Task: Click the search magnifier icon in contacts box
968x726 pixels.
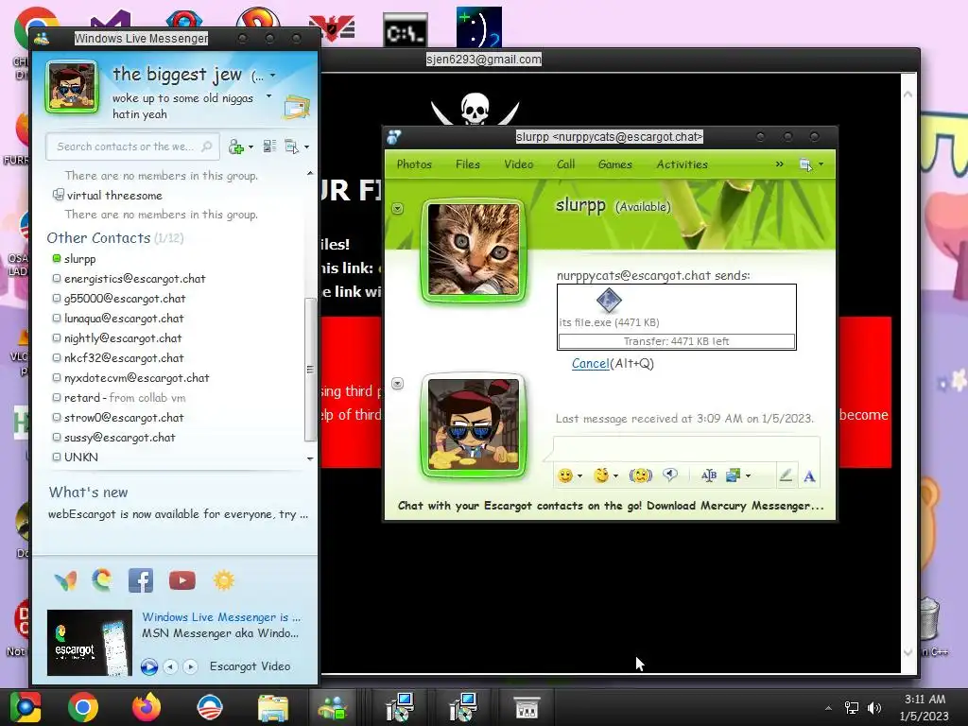Action: pos(207,147)
